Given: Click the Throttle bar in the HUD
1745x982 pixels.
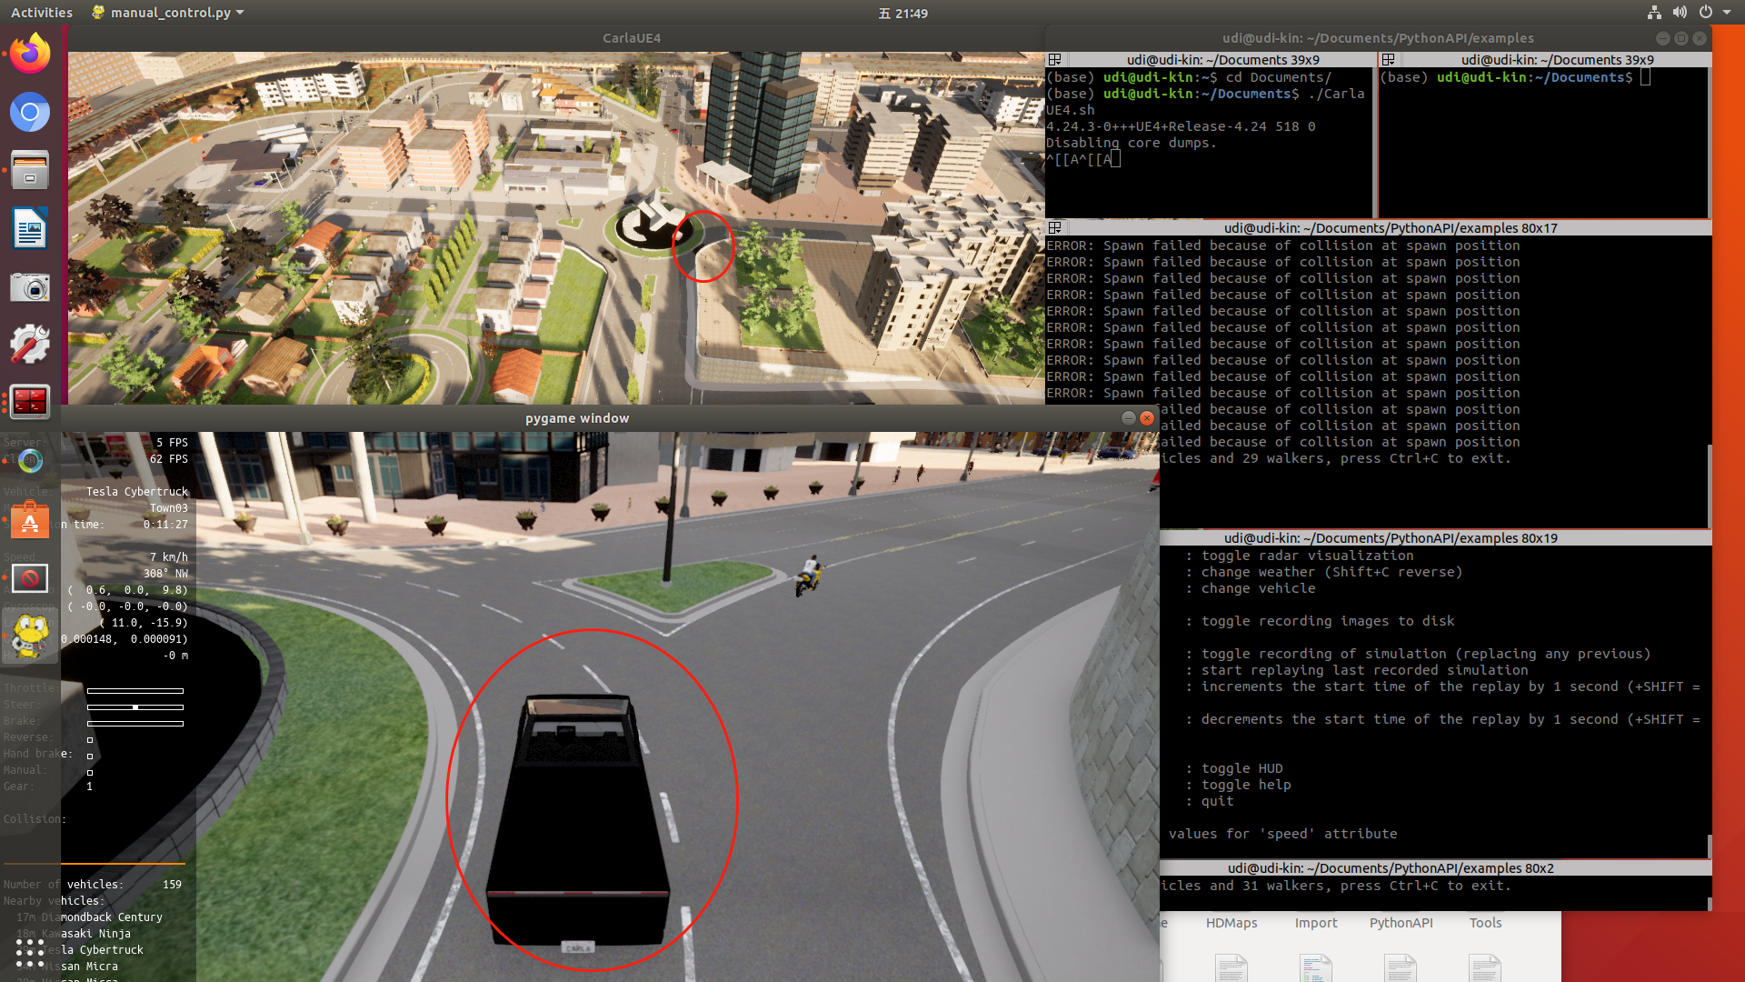Looking at the screenshot, I should 135,691.
